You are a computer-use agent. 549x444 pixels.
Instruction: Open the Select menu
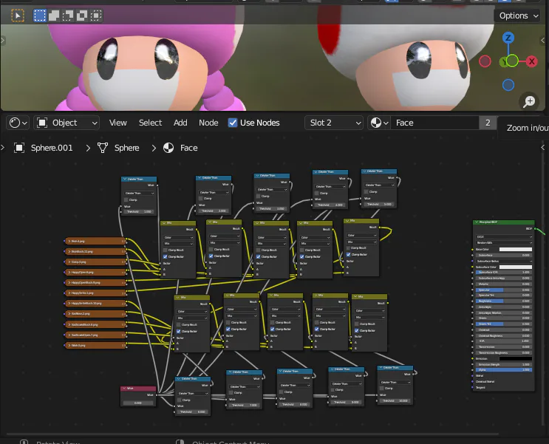[x=150, y=123]
